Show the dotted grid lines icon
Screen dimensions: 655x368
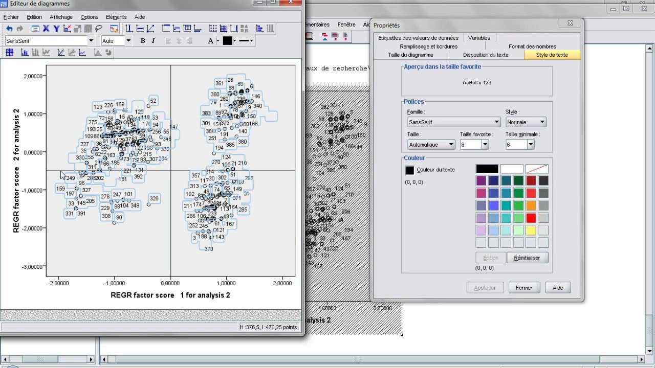tap(212, 29)
